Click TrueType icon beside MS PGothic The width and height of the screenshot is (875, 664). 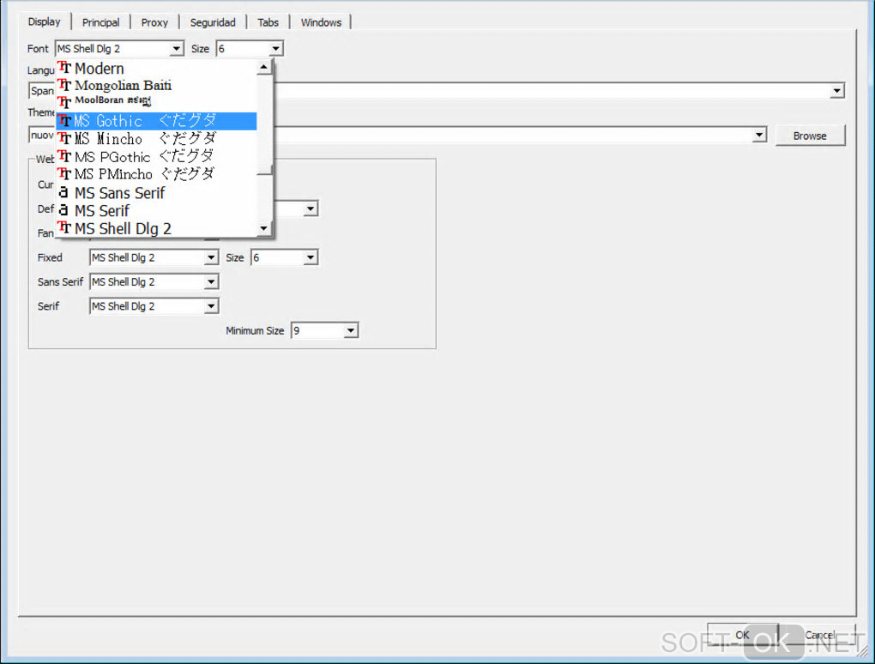click(x=64, y=156)
